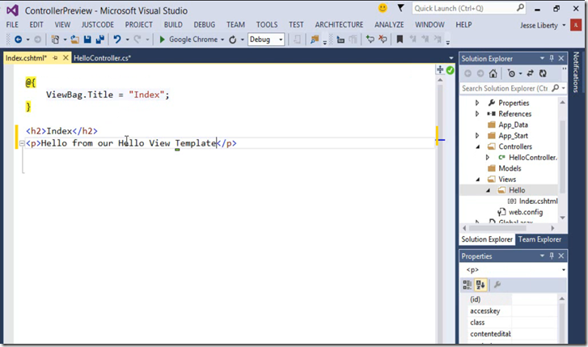Click the comment selection toolbar icon

pyautogui.click(x=370, y=39)
